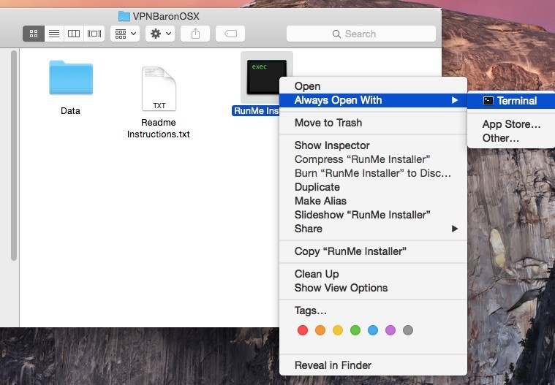
Task: Choose Move to Trash
Action: click(x=373, y=123)
